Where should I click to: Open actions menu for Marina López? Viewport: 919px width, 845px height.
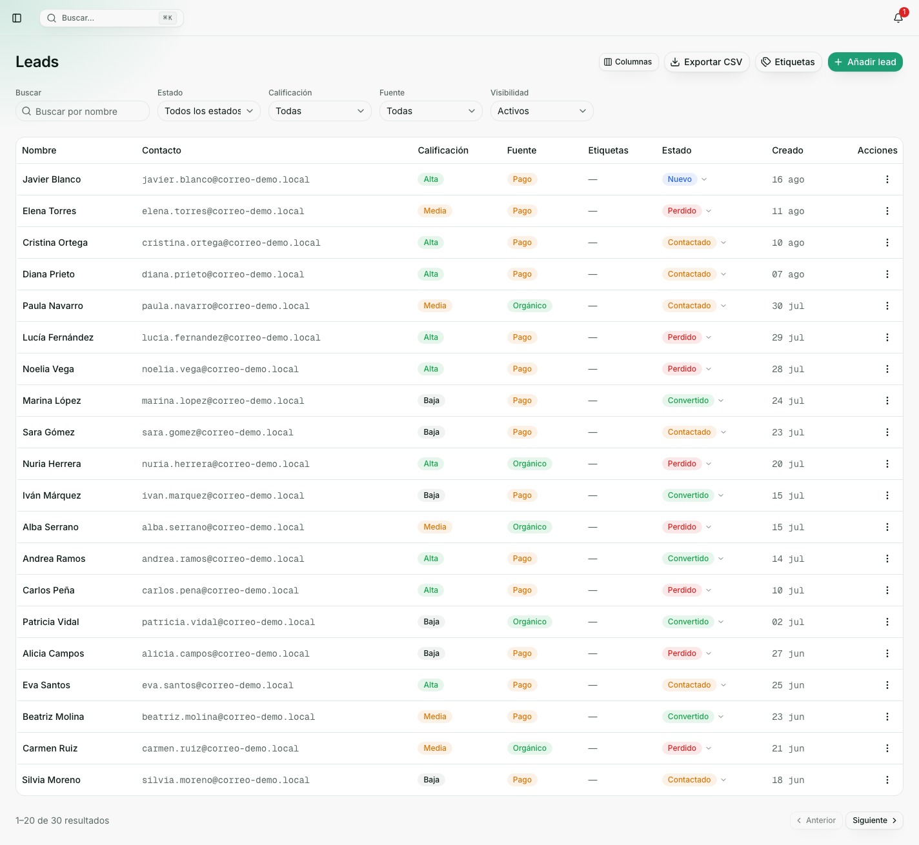click(x=887, y=401)
